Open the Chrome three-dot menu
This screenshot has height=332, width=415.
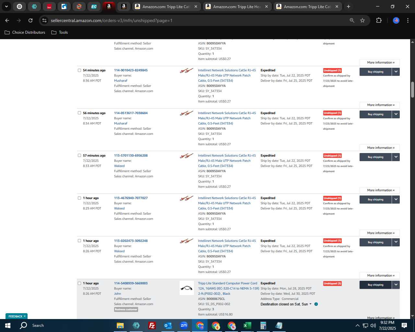[407, 20]
